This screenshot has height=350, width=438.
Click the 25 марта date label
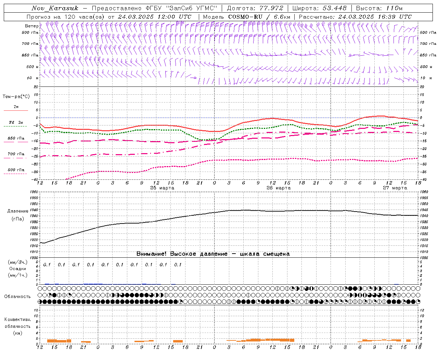(162, 188)
